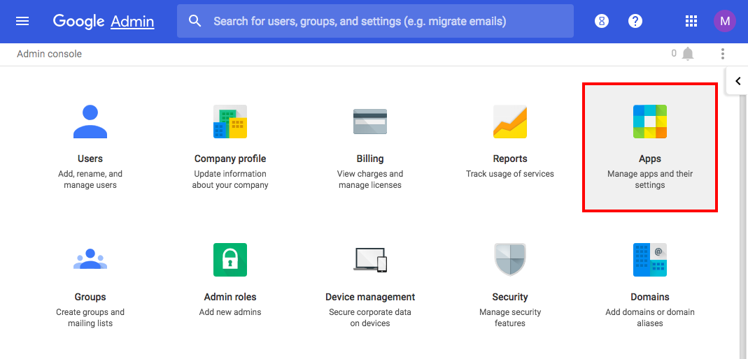748x359 pixels.
Task: Open the main hamburger menu
Action: (22, 22)
